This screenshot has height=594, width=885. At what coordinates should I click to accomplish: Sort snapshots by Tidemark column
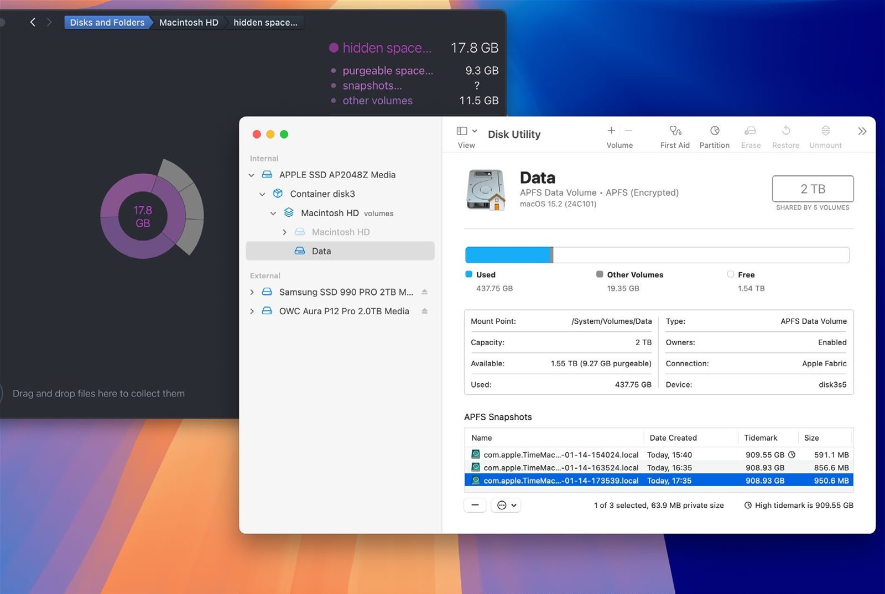coord(768,437)
